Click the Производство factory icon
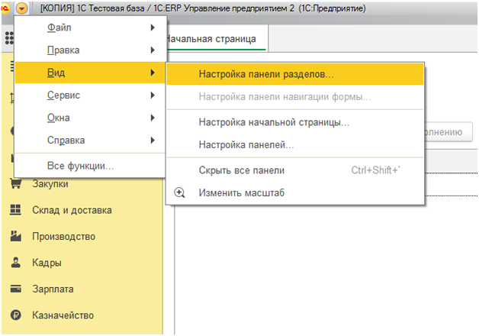Screen dimensions: 479x336 coord(15,236)
